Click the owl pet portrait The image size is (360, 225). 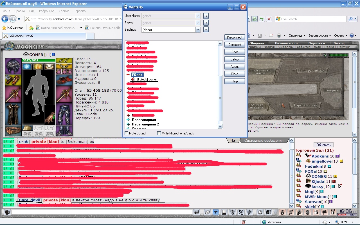pyautogui.click(x=50, y=115)
